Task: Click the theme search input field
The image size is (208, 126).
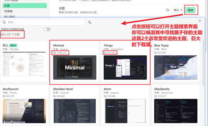Action: click(x=43, y=22)
